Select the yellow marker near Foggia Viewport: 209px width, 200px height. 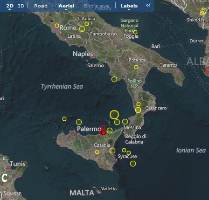(x=135, y=32)
